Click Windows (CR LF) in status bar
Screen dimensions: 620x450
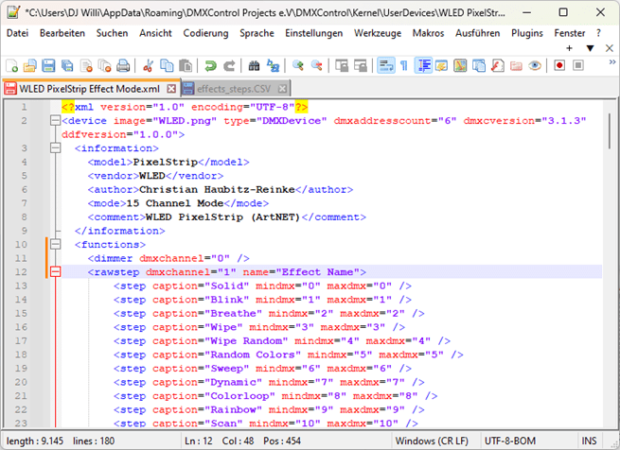[x=432, y=441]
